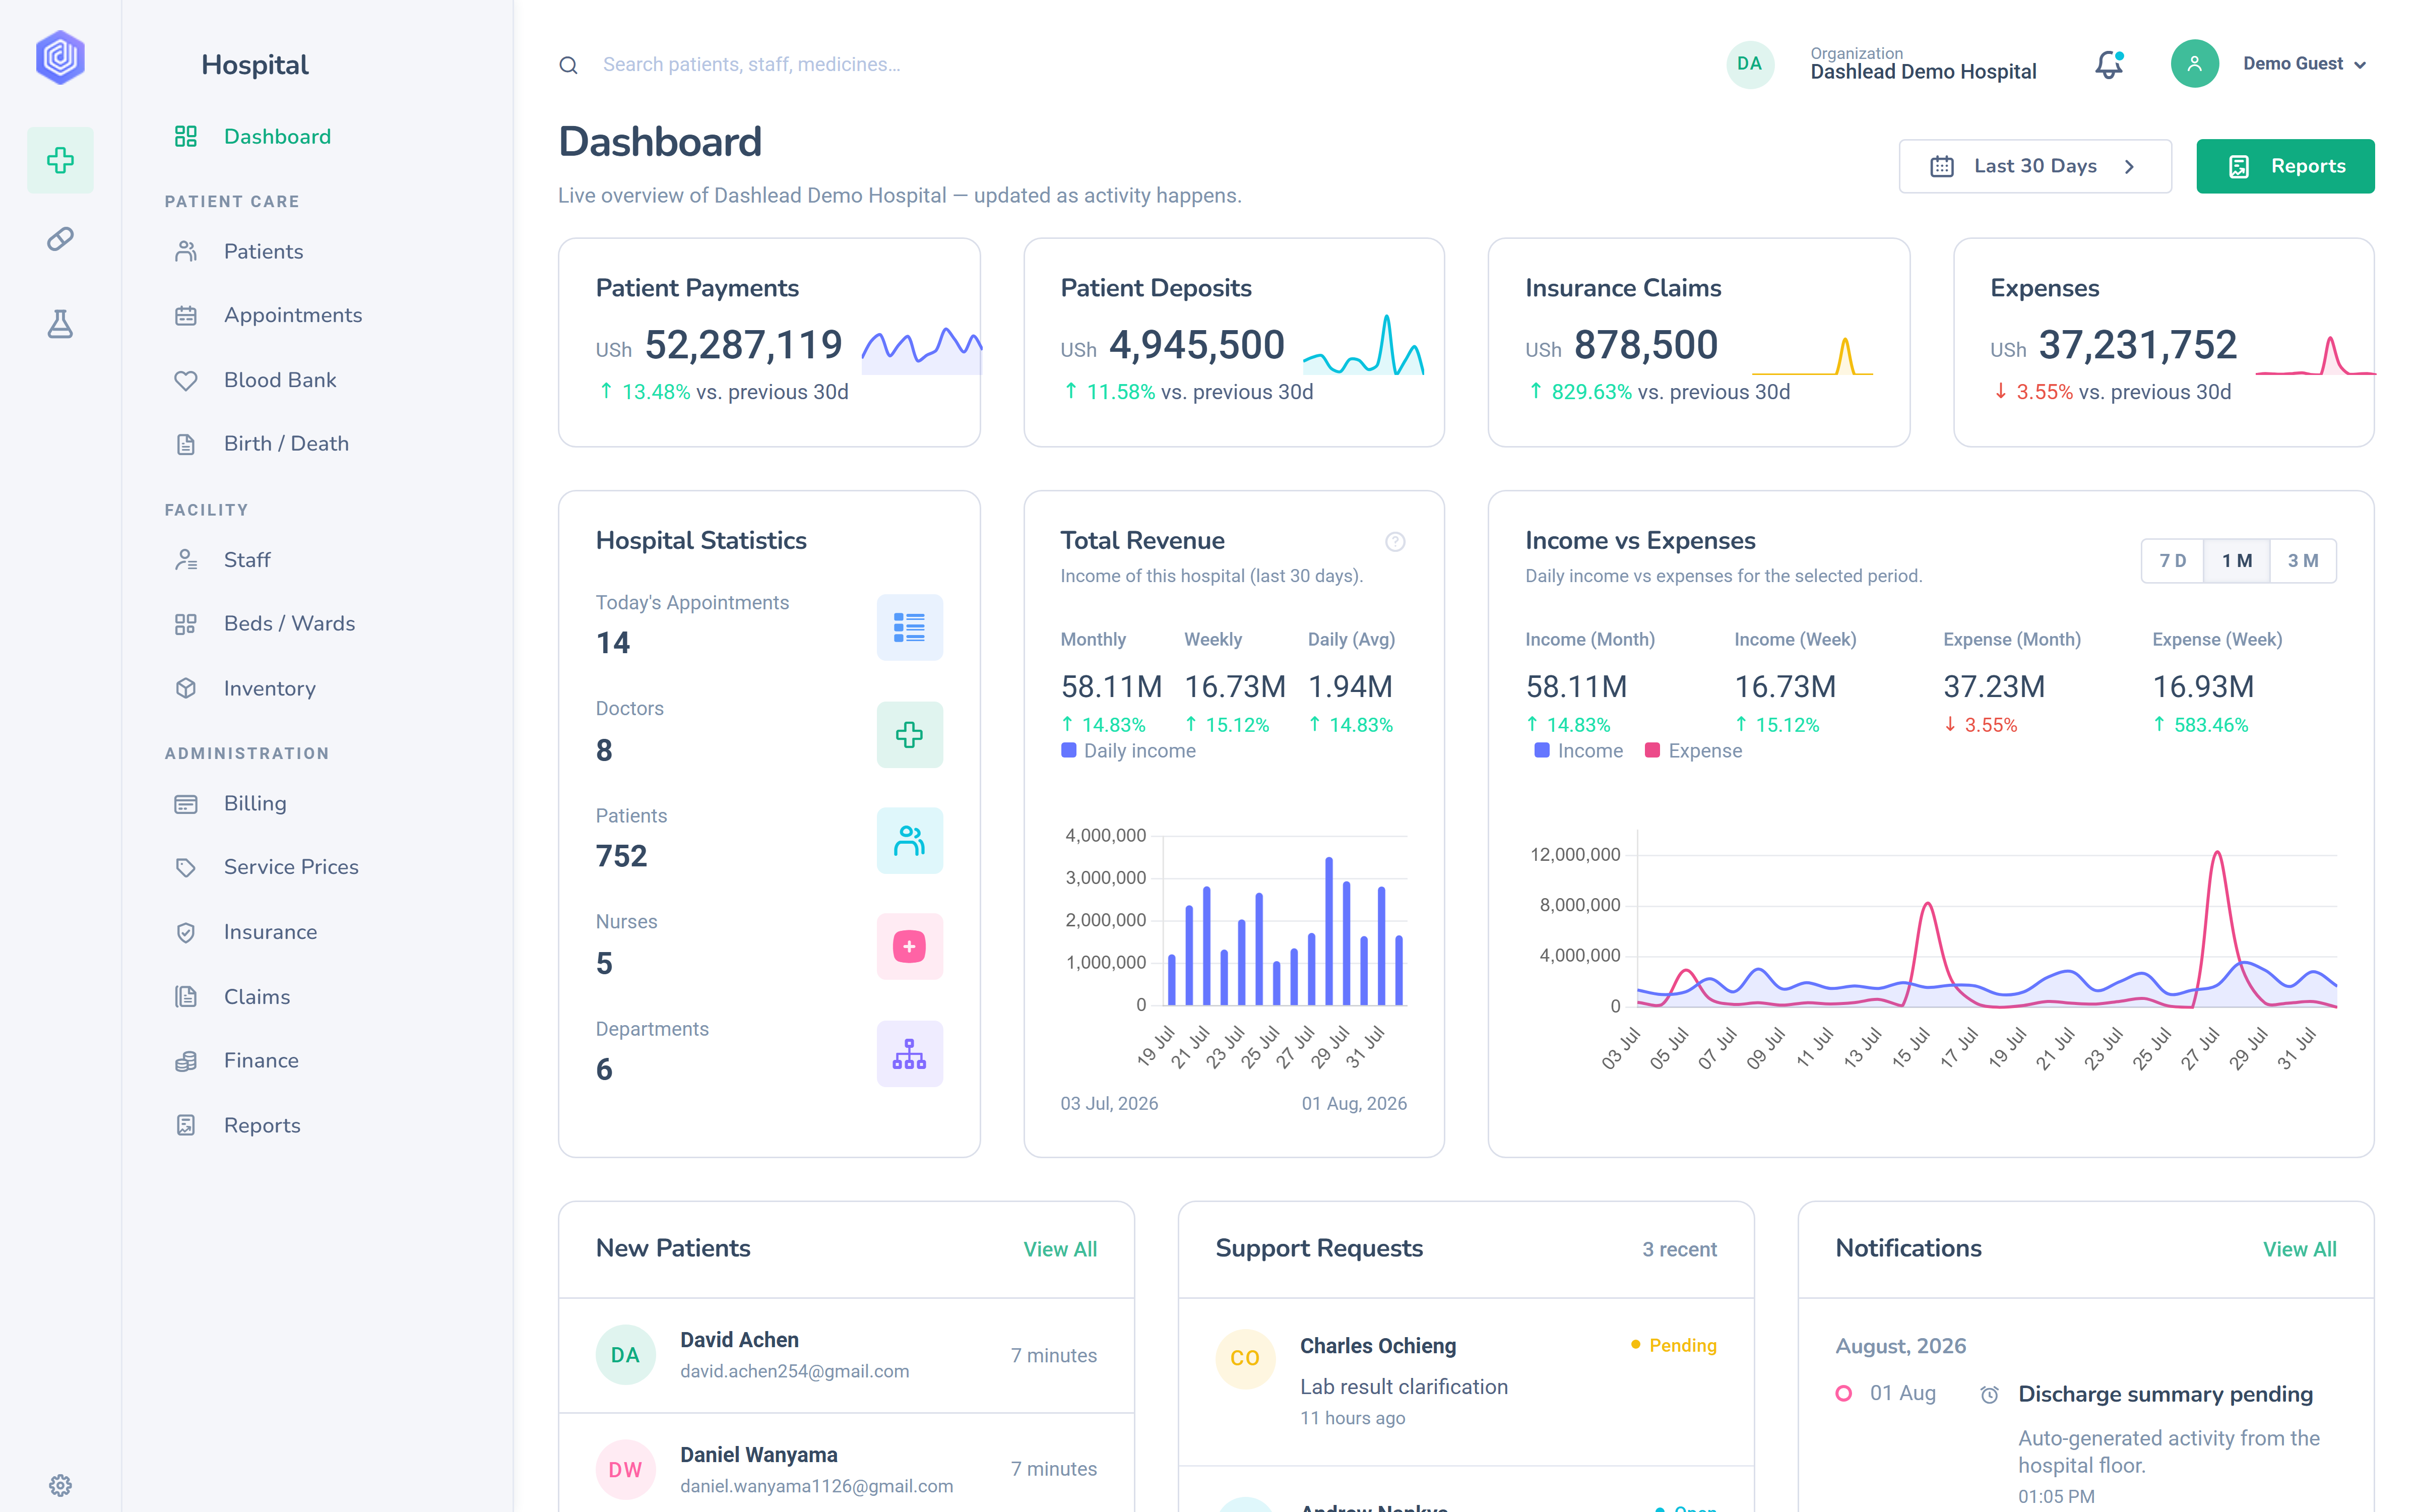This screenshot has height=1512, width=2419.
Task: Toggle the Income legend series
Action: (x=1578, y=751)
